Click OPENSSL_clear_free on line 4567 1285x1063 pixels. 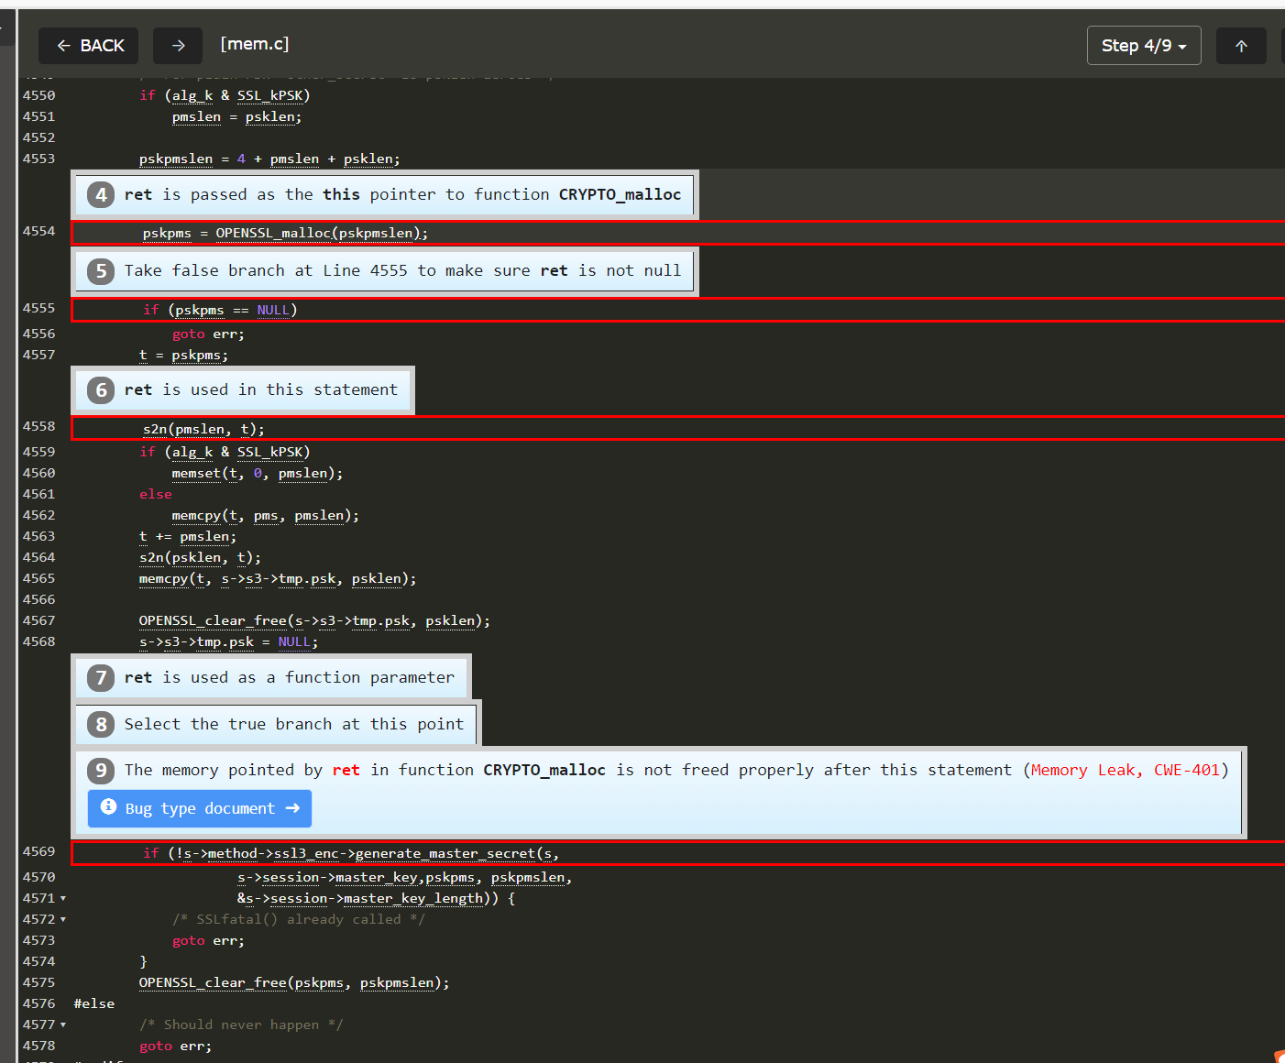pyautogui.click(x=213, y=621)
